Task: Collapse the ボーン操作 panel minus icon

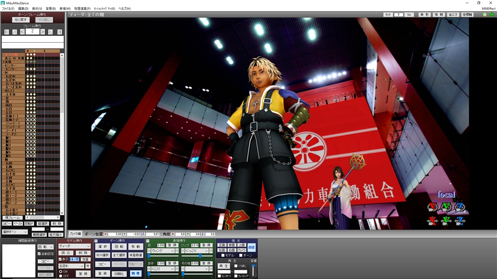Action: click(96, 241)
